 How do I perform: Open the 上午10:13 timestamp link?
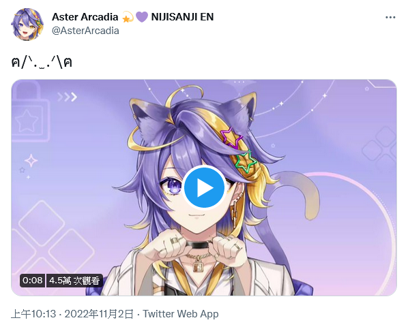tap(33, 314)
